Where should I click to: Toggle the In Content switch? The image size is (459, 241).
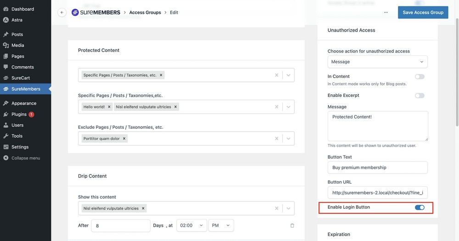click(420, 76)
